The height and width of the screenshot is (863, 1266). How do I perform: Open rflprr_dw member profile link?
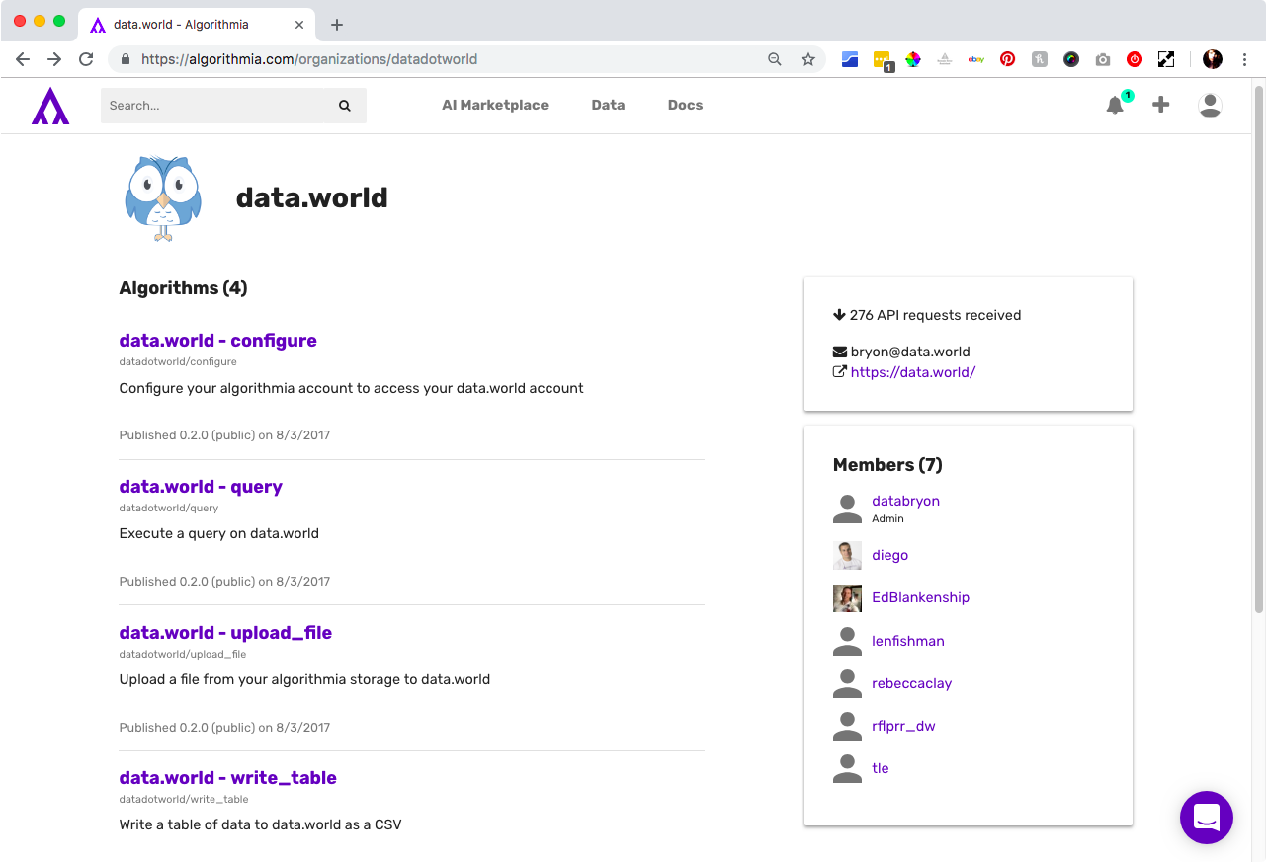tap(903, 726)
